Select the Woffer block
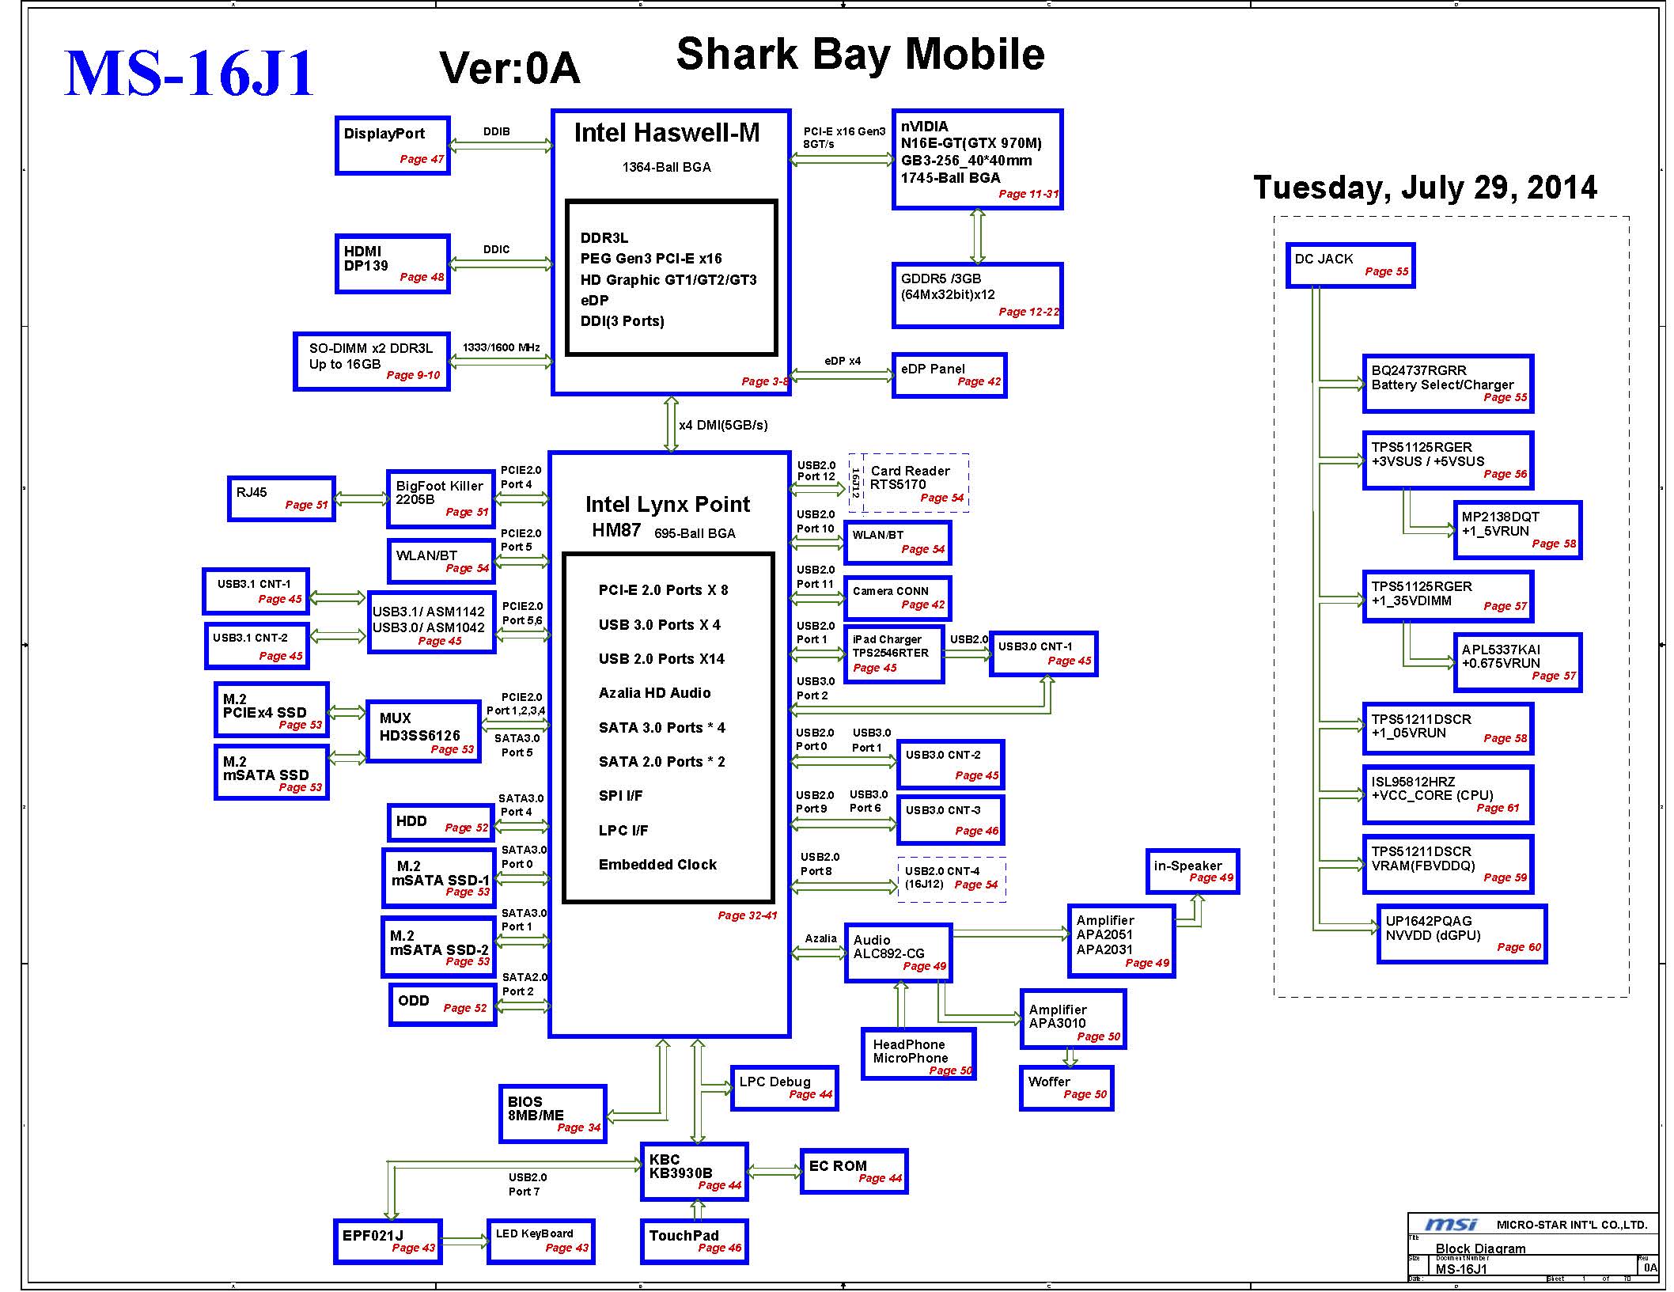This screenshot has width=1674, height=1292. (x=1066, y=1088)
